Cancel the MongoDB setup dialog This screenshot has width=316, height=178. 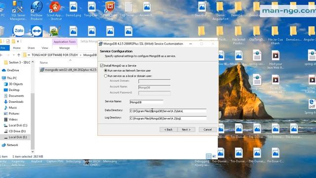pos(207,130)
